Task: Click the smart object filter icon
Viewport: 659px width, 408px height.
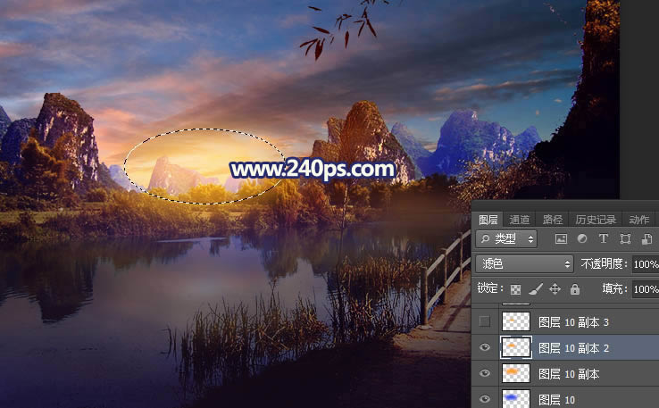Action: point(646,239)
